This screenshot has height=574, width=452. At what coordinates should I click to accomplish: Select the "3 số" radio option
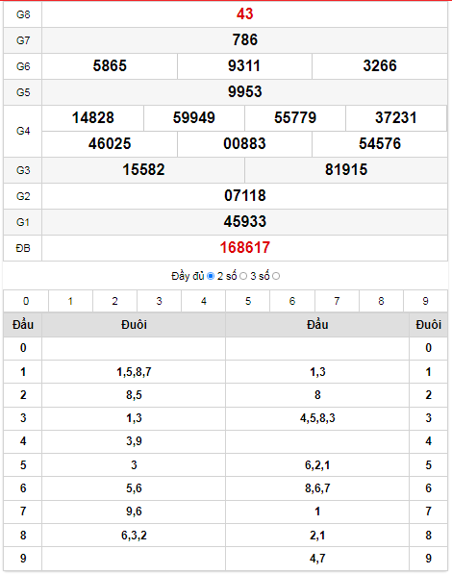[276, 276]
